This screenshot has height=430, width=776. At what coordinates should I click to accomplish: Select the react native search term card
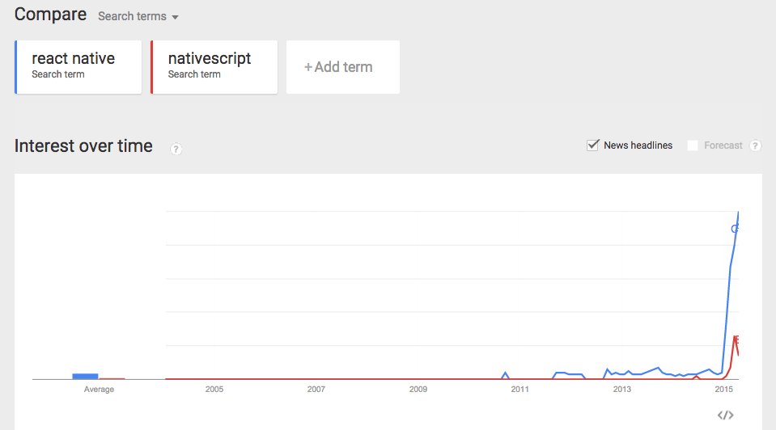78,67
